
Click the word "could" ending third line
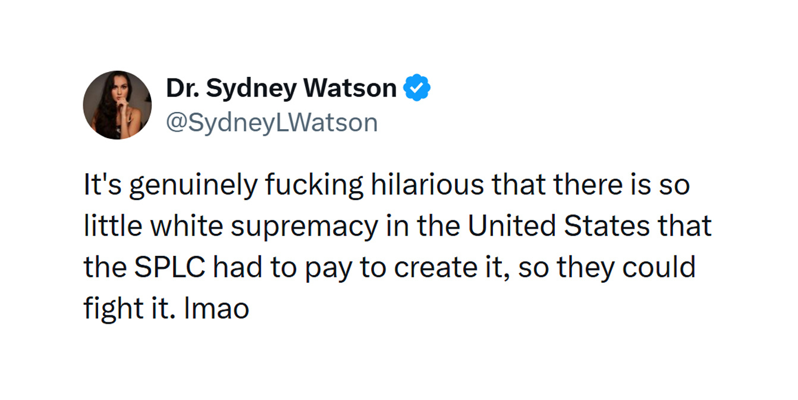click(x=659, y=268)
